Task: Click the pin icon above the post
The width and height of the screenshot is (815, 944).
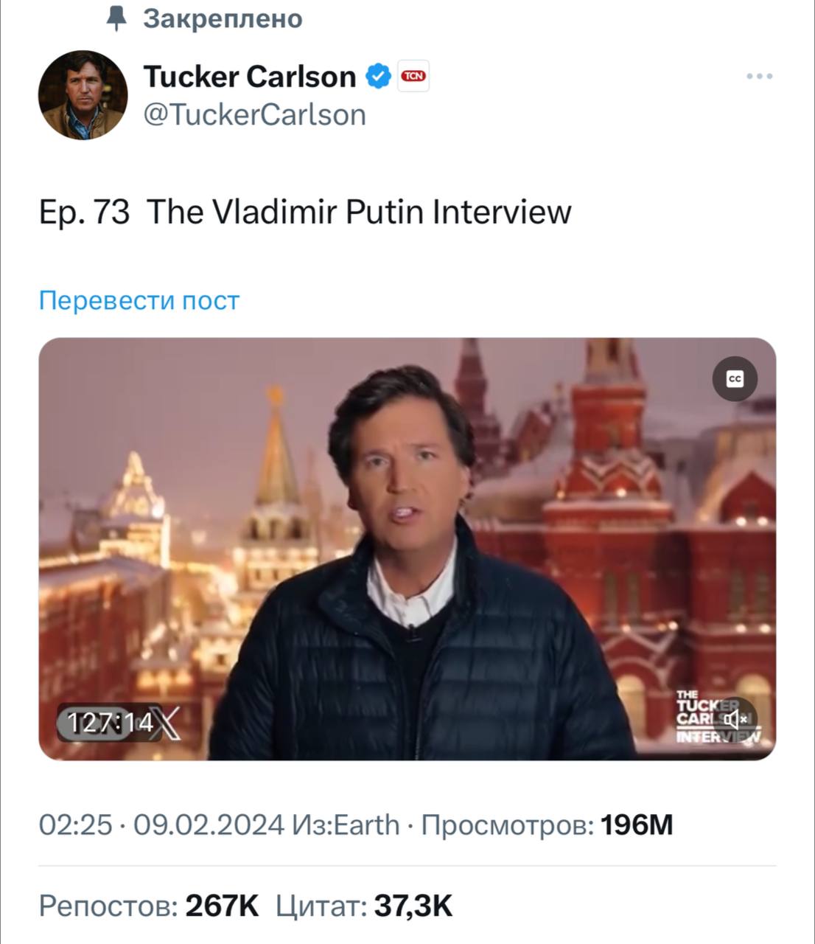Action: pyautogui.click(x=117, y=18)
